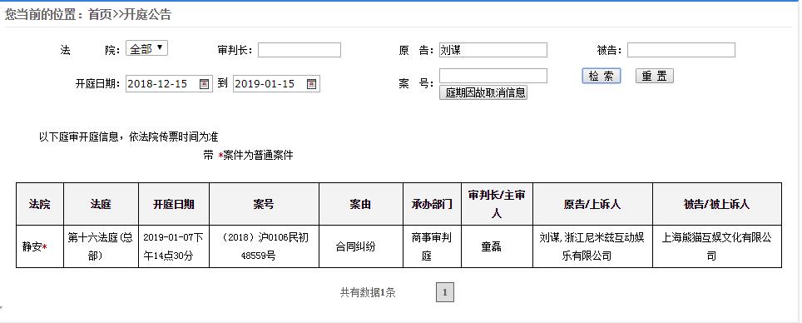Click the 法庭 column header
802x323 pixels.
tap(101, 204)
